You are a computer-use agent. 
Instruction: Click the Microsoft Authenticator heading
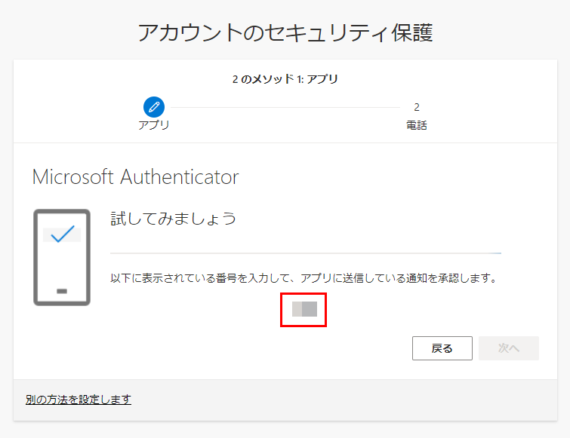136,177
